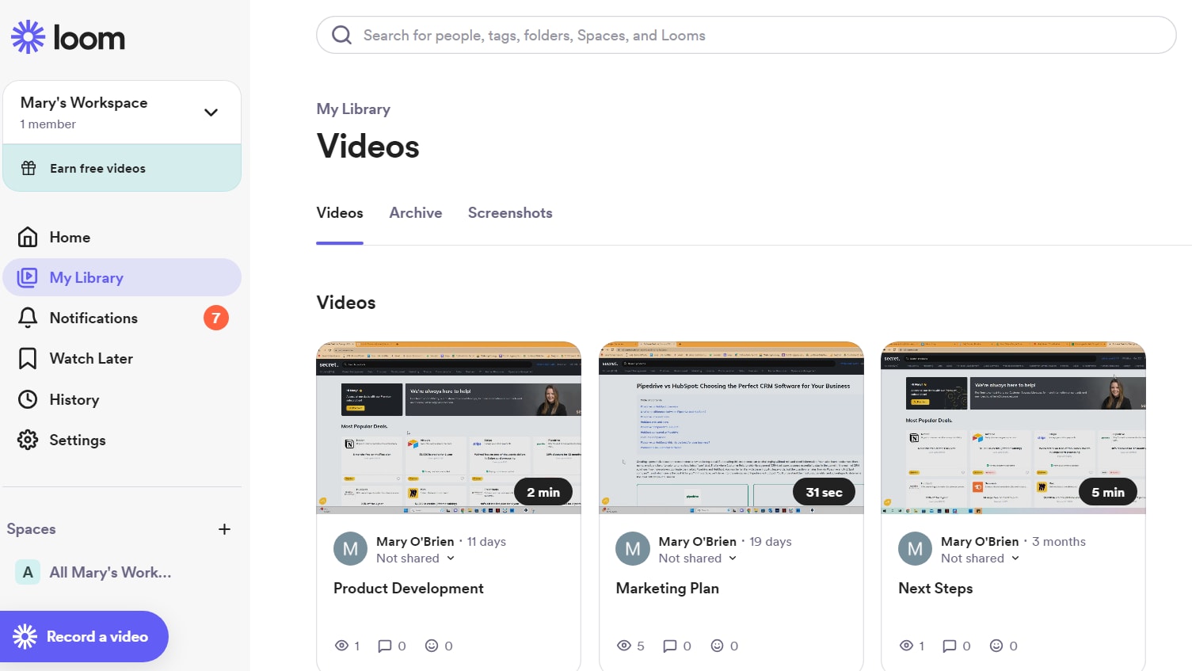This screenshot has width=1192, height=671.
Task: Click Mary O'Brien avatar on Product Development
Action: point(350,549)
